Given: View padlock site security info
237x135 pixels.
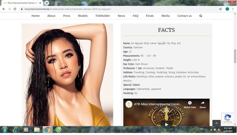Looking at the screenshot, I should (22, 9).
